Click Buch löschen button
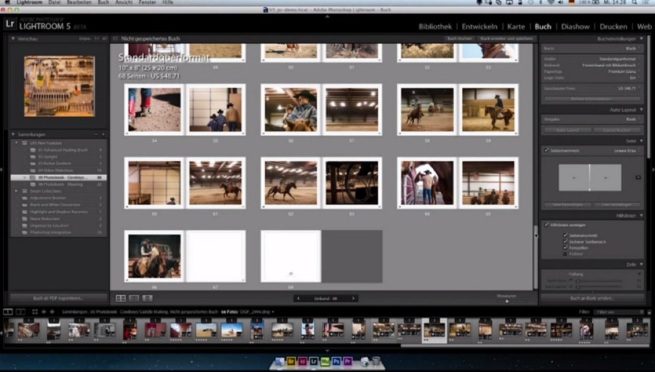 click(460, 38)
